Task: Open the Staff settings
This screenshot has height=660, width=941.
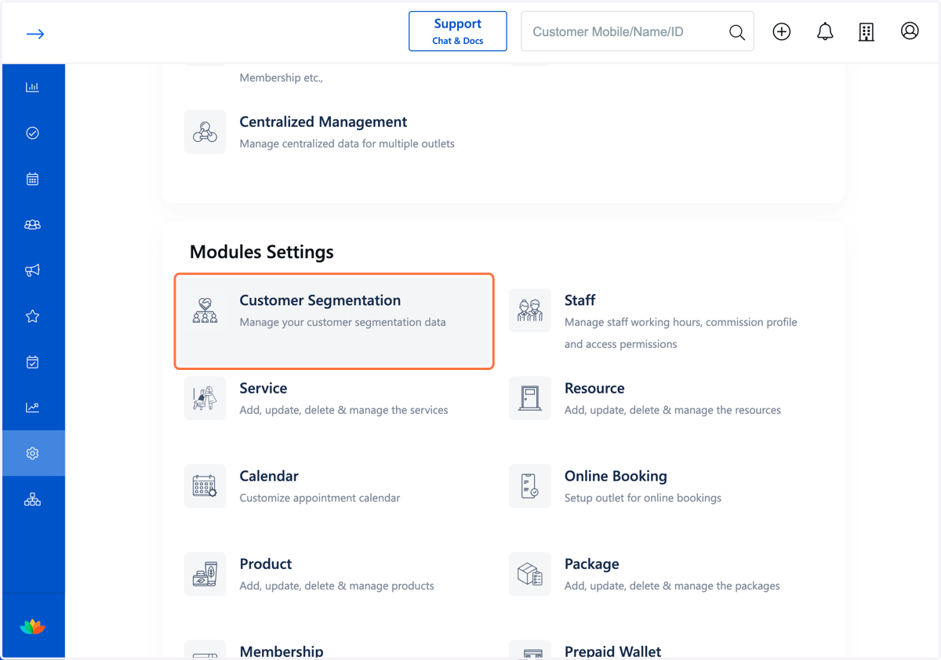Action: 579,300
